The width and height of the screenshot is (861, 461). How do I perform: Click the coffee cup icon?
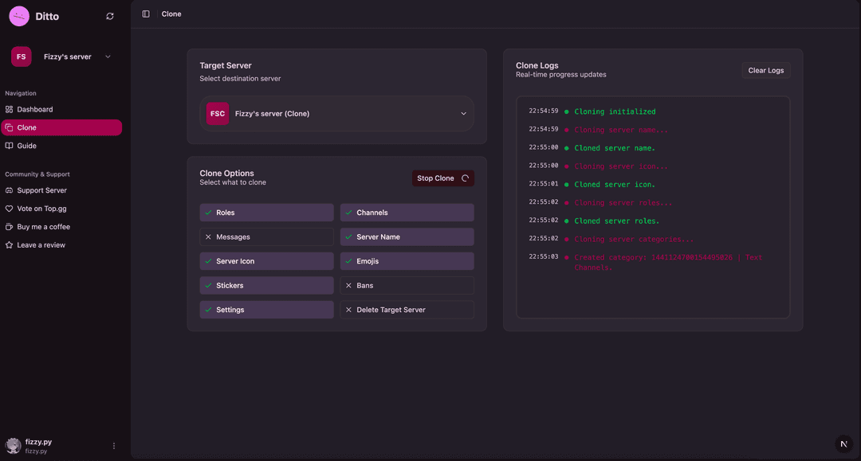(9, 226)
